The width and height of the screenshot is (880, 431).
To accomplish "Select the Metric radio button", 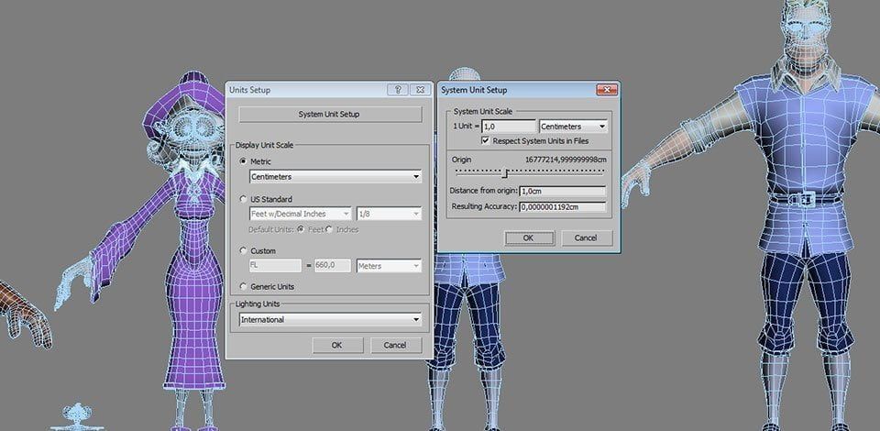I will (243, 161).
